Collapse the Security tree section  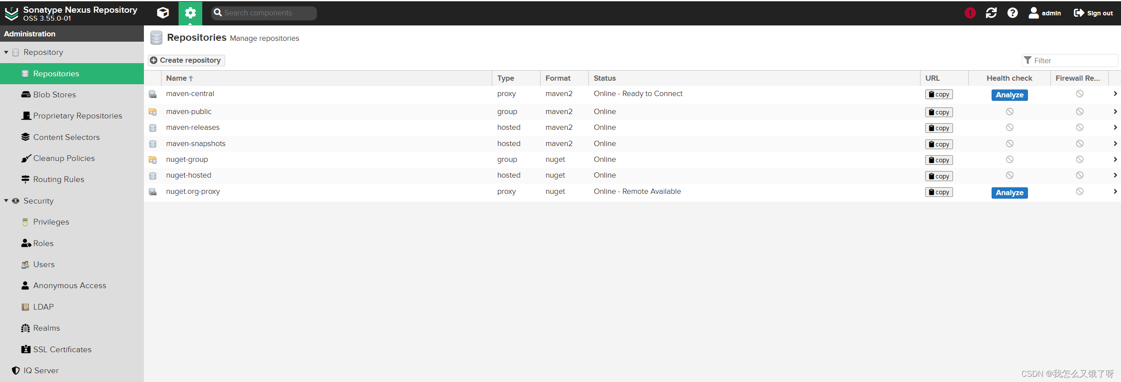coord(6,201)
